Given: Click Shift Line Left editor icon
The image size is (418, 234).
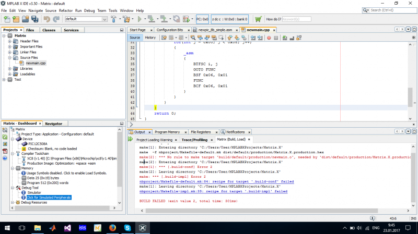Looking at the screenshot, I should pyautogui.click(x=253, y=38).
